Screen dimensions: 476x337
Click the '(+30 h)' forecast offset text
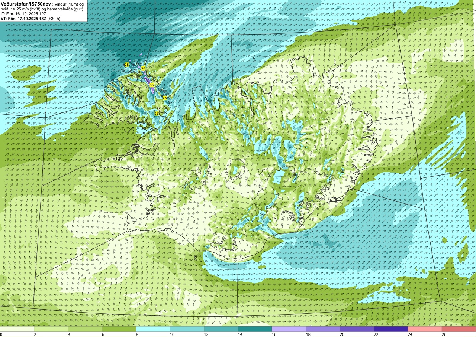[54, 18]
